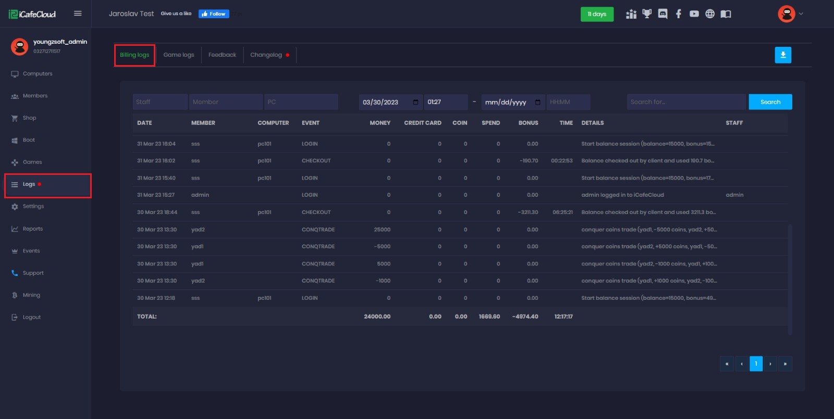The image size is (834, 419).
Task: Open the globe website icon
Action: (709, 14)
